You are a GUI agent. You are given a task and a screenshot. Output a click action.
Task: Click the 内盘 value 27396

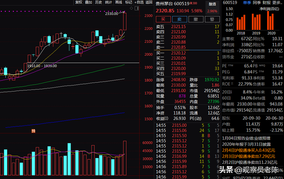(213, 101)
